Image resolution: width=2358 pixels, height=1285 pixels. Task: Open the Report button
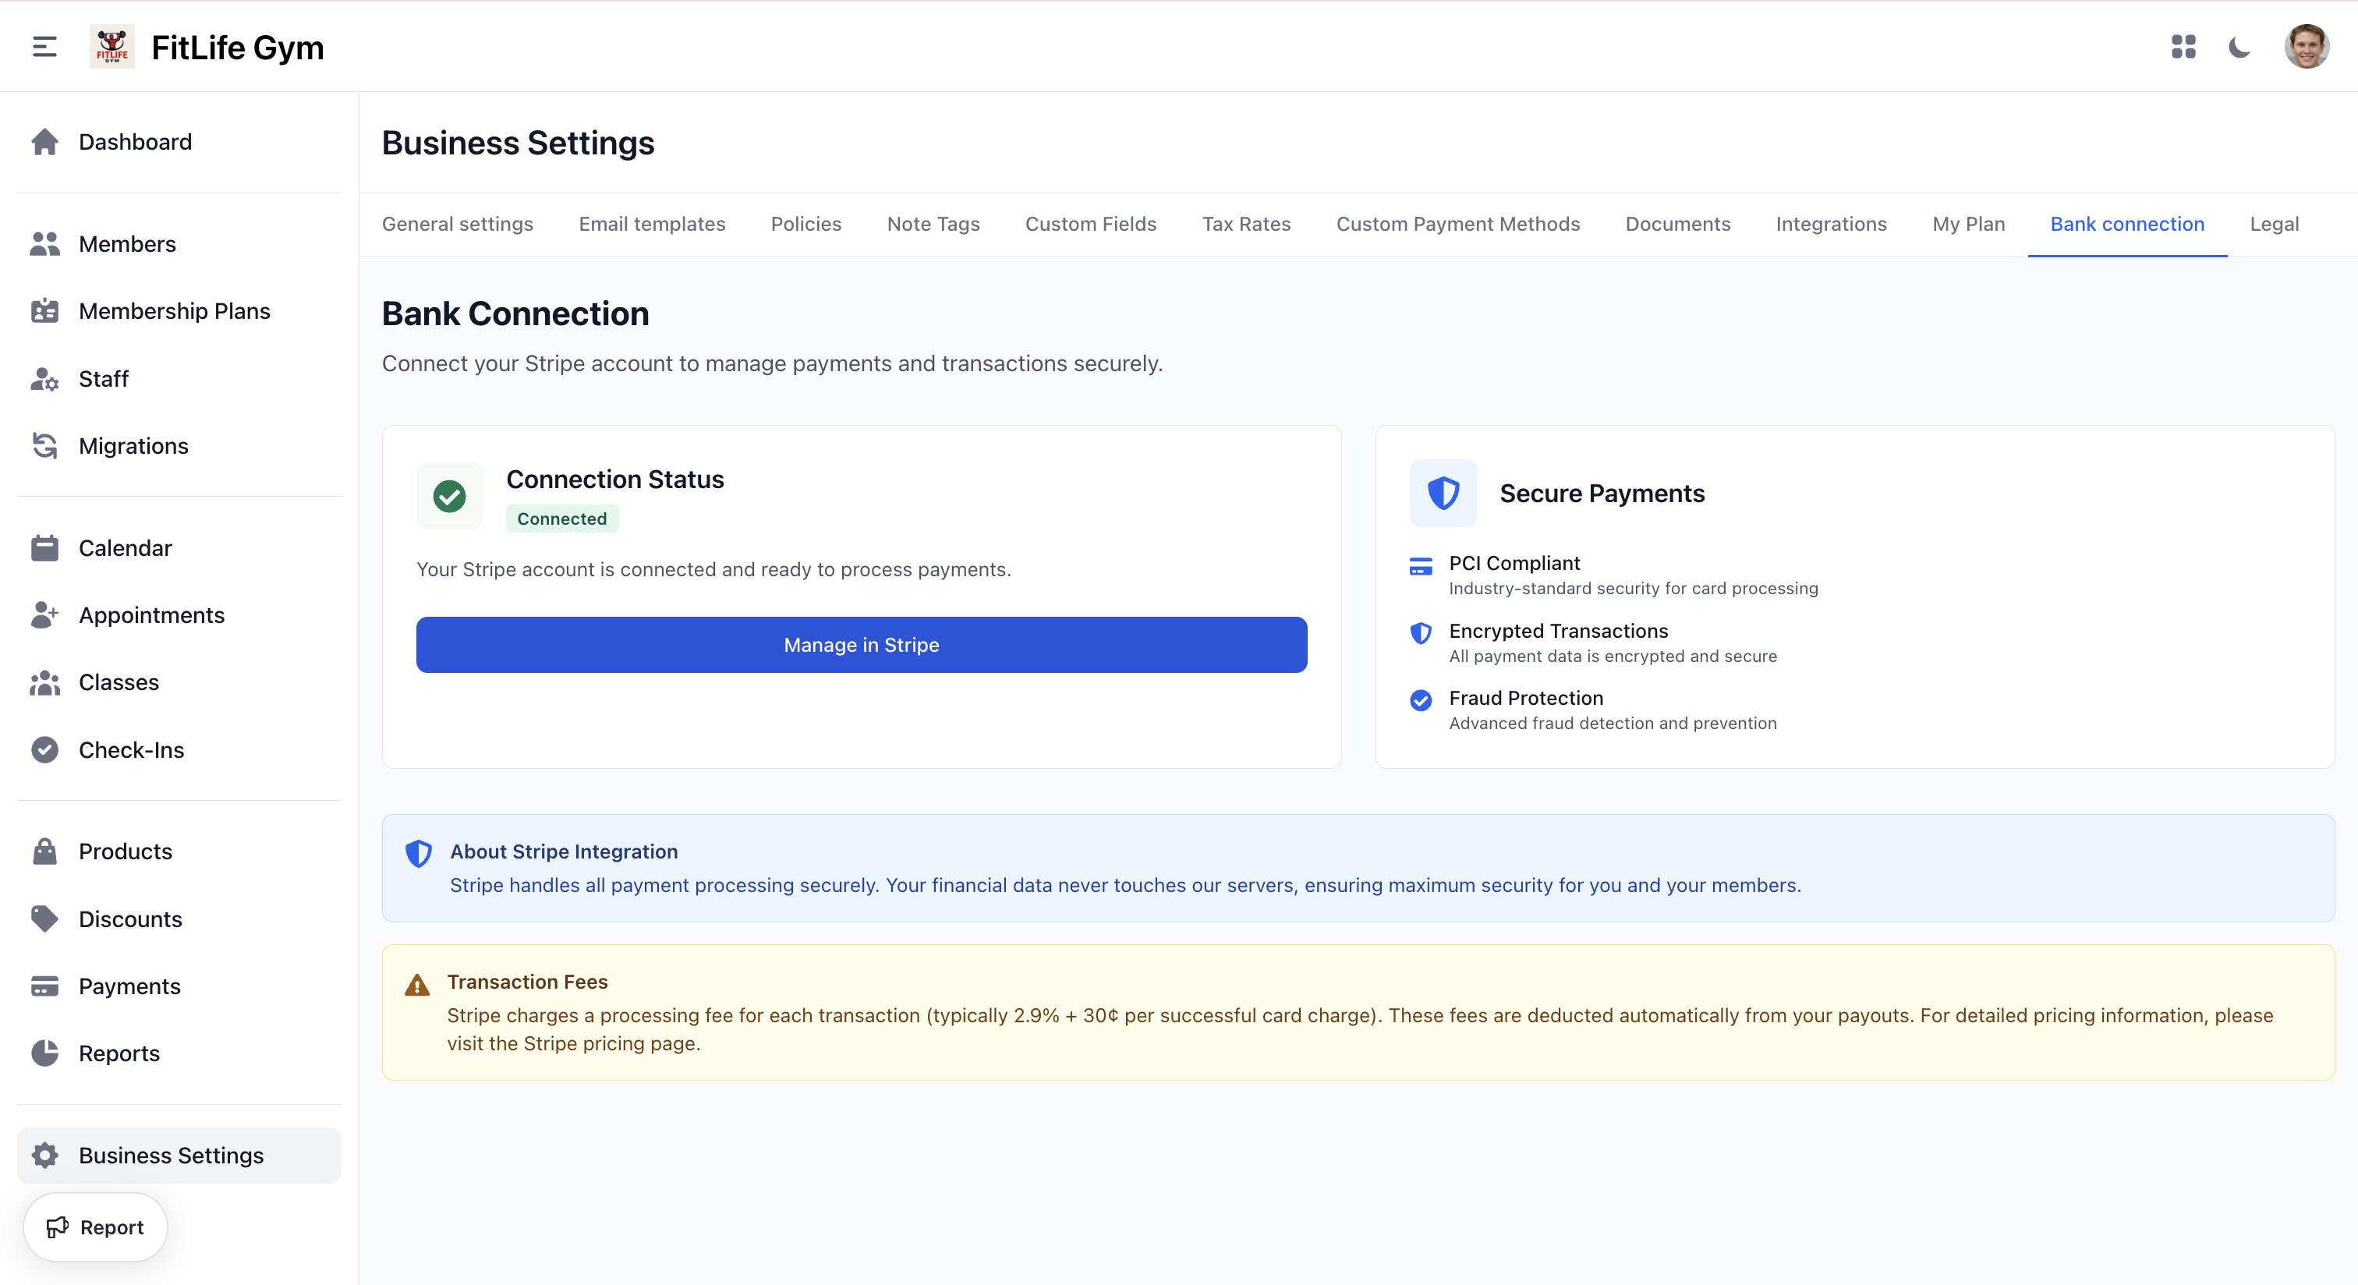point(94,1227)
